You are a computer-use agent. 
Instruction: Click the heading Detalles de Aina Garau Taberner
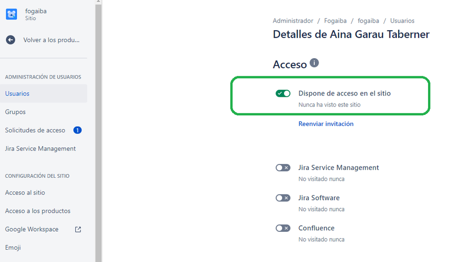pyautogui.click(x=351, y=35)
